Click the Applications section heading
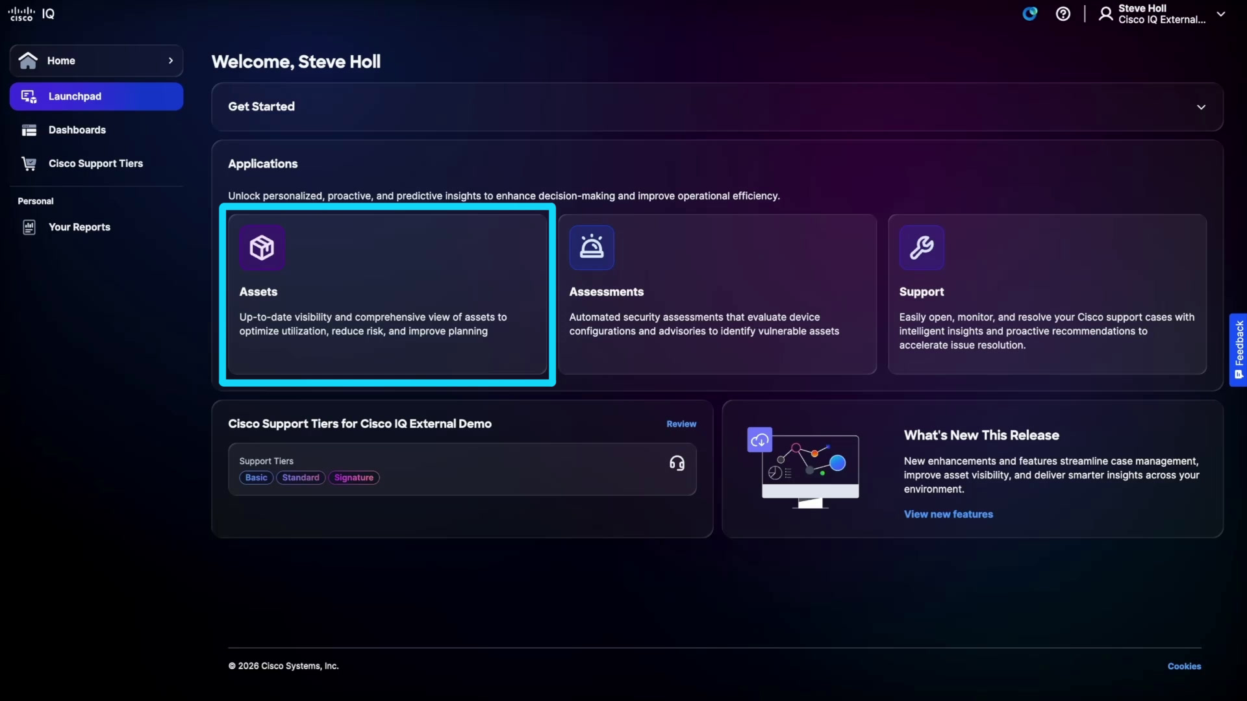The height and width of the screenshot is (701, 1247). coord(262,164)
